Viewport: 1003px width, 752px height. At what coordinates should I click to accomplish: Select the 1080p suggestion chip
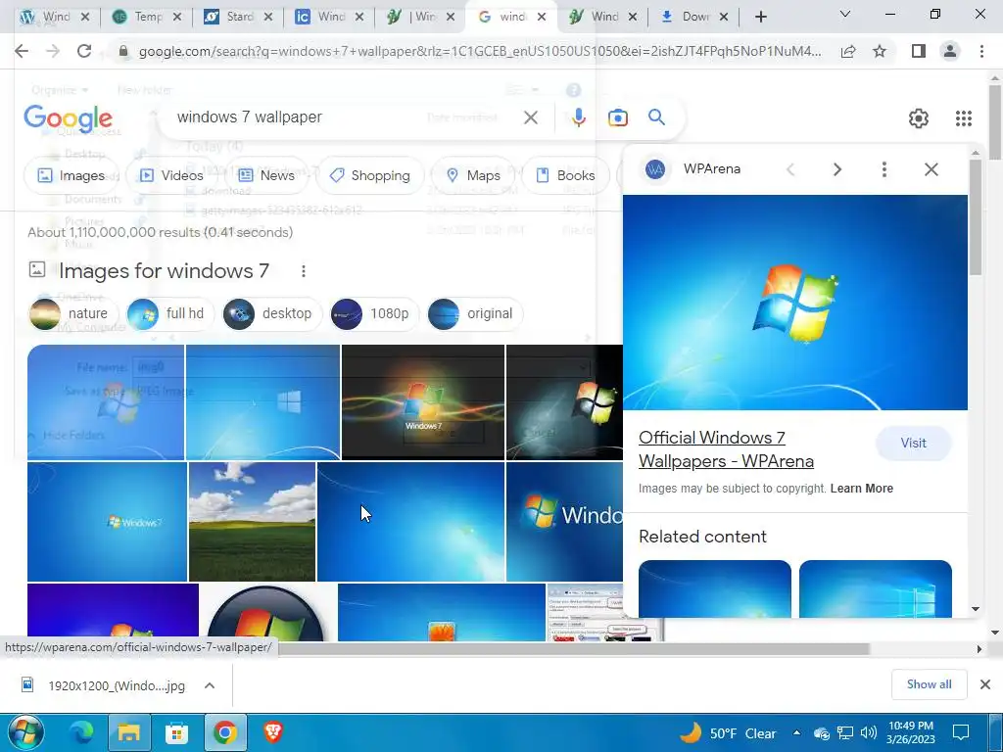(374, 314)
